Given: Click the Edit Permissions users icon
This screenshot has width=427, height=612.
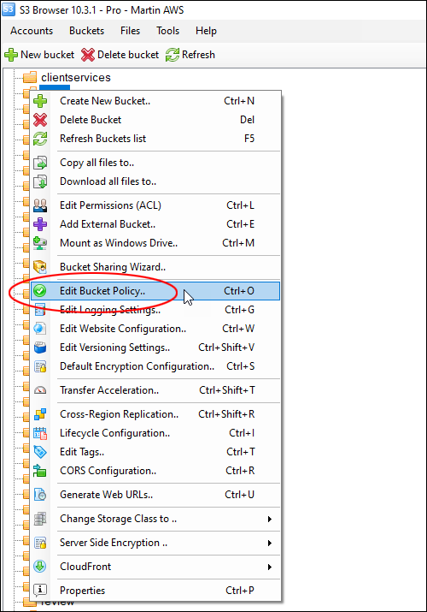Looking at the screenshot, I should click(40, 205).
